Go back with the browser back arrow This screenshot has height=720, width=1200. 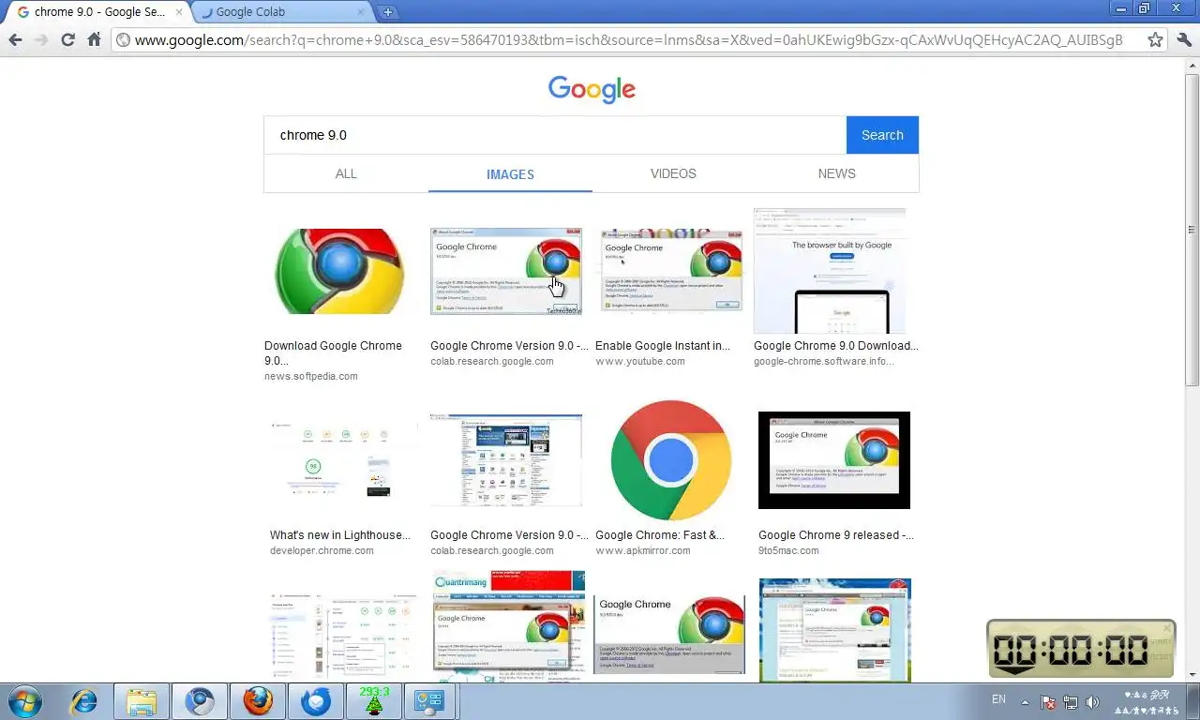point(15,39)
